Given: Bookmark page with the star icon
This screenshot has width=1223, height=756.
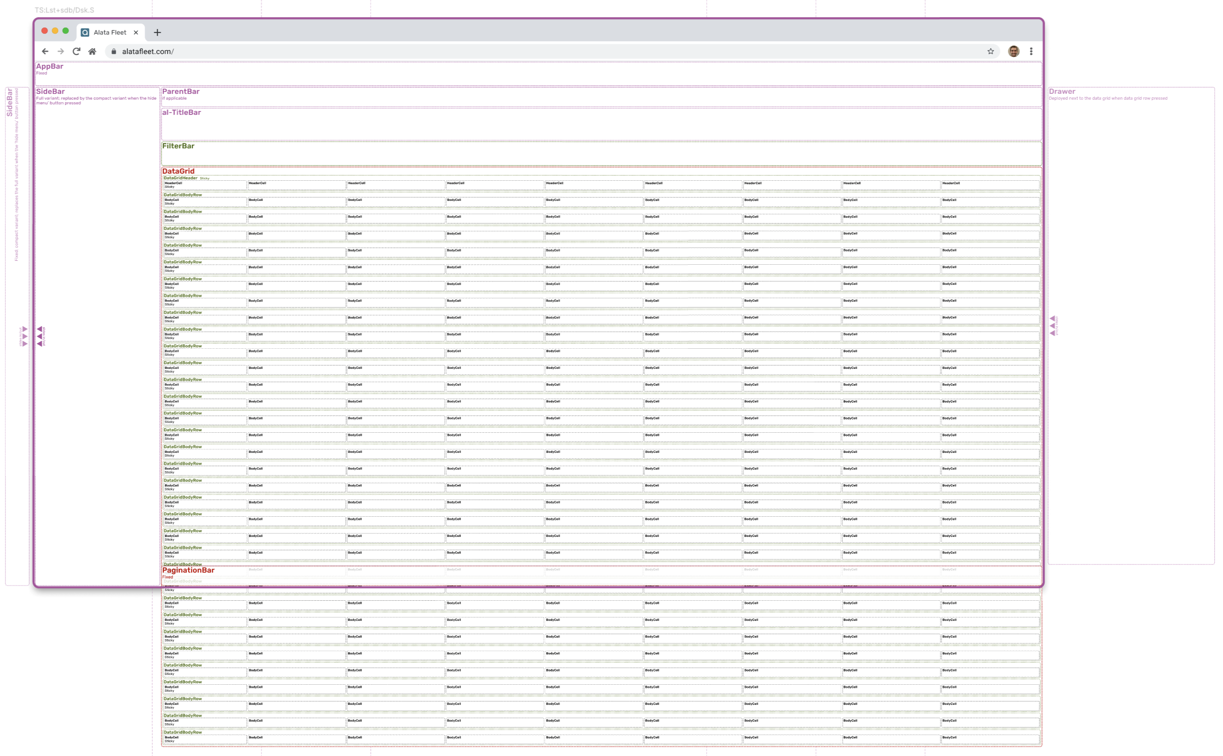Looking at the screenshot, I should pyautogui.click(x=990, y=52).
